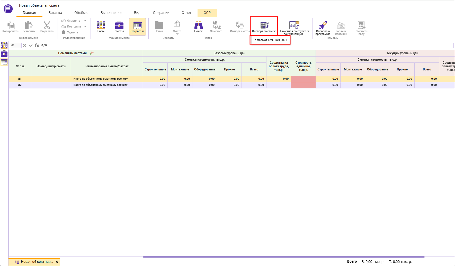Expand the Экспорт сметы dropdown arrow
Viewport: 455px width, 266px height.
[275, 31]
